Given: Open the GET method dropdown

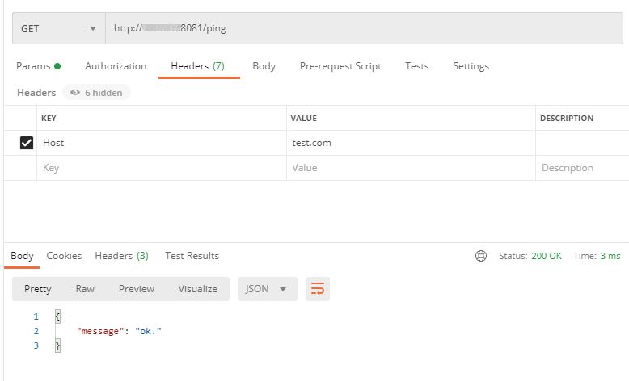Looking at the screenshot, I should [x=58, y=28].
